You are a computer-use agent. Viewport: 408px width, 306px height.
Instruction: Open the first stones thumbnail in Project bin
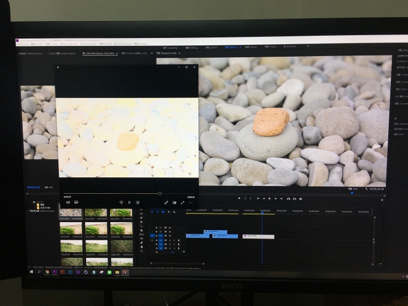point(71,213)
